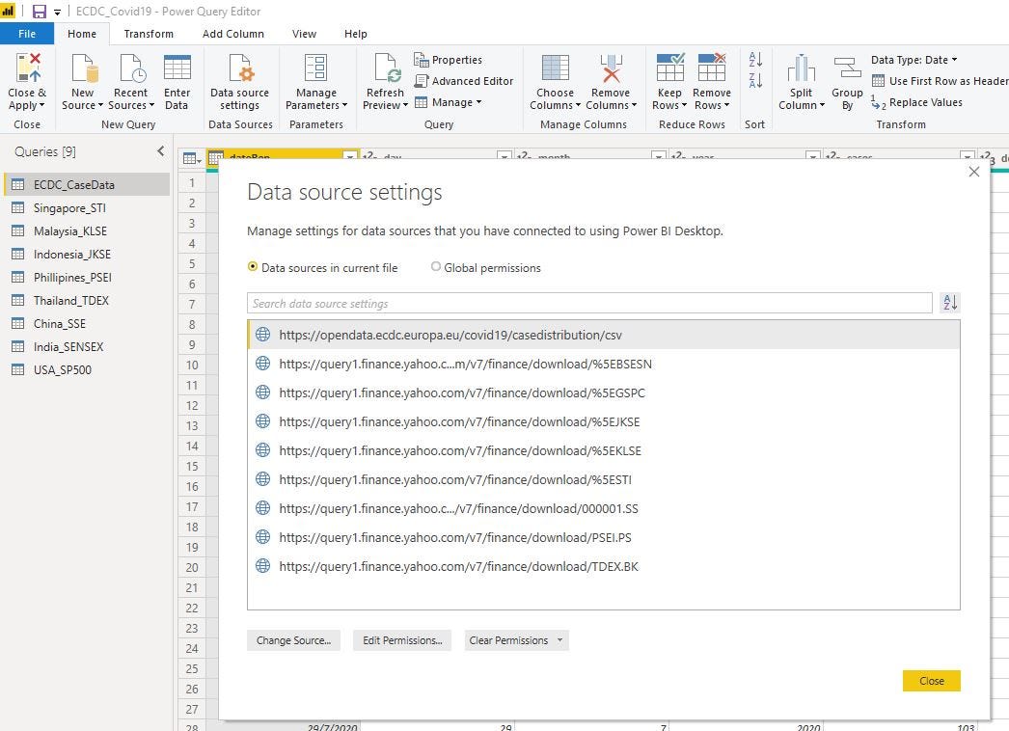
Task: Switch to the Add Column tab
Action: (232, 34)
